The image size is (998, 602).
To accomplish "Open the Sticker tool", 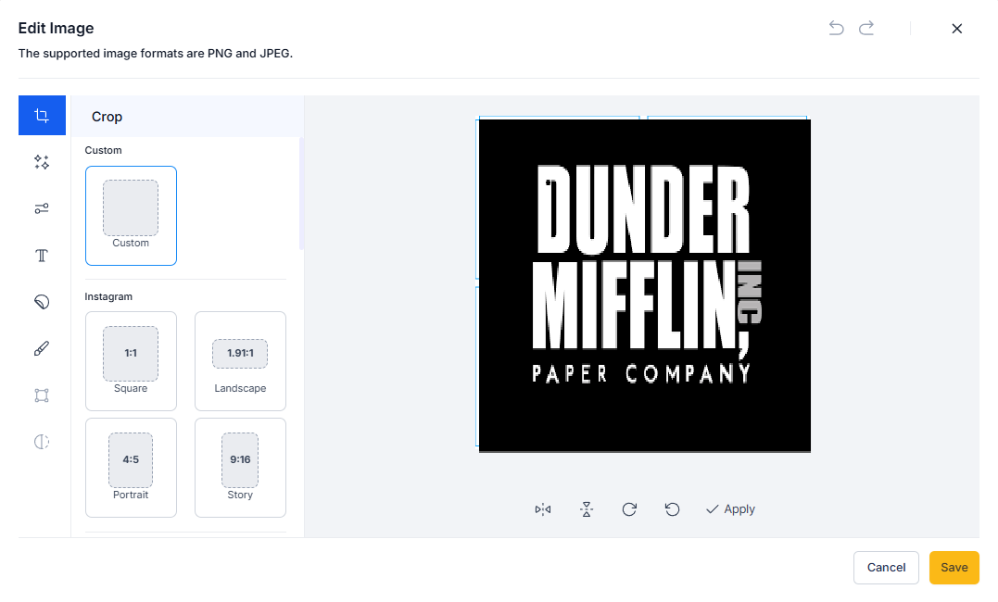I will coord(42,302).
